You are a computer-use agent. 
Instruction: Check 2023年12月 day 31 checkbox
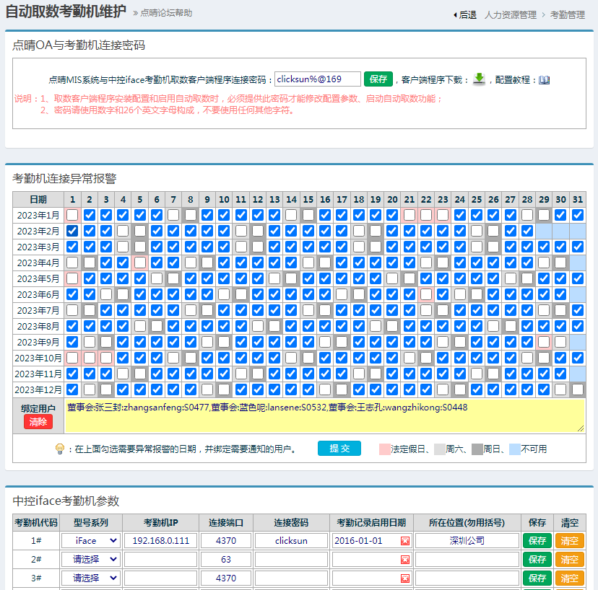pos(577,389)
